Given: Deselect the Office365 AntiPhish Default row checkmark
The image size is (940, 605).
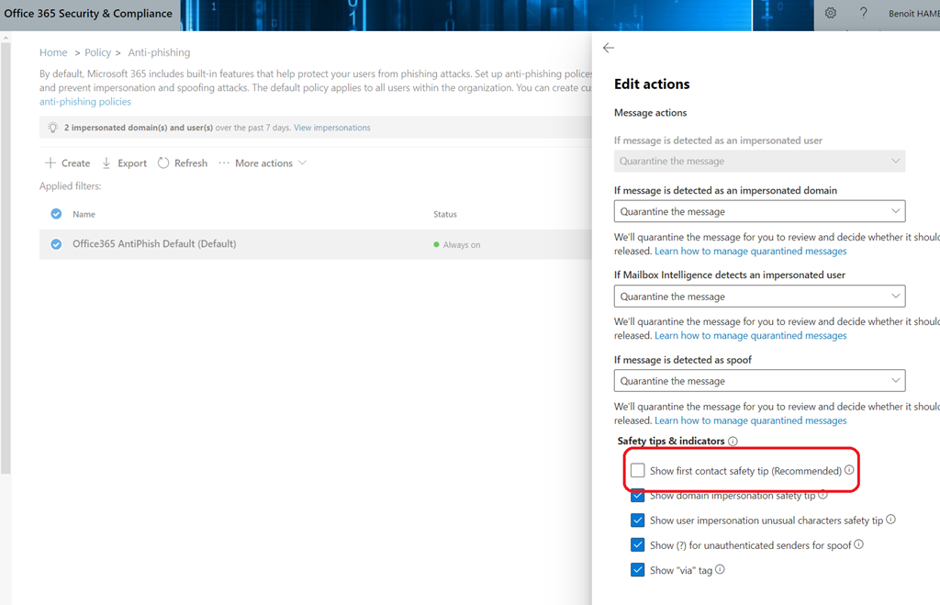Looking at the screenshot, I should click(x=56, y=244).
